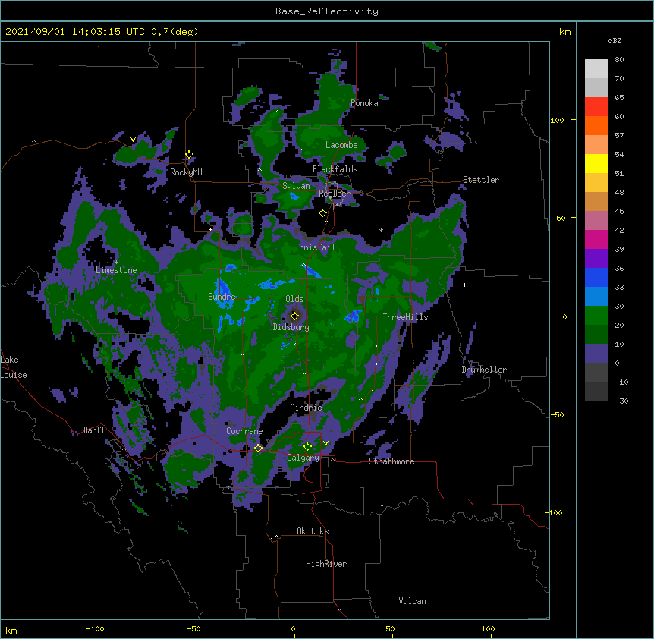Image resolution: width=654 pixels, height=639 pixels.
Task: Click the orange 57-60 dBZ legend swatch
Action: pyautogui.click(x=596, y=125)
